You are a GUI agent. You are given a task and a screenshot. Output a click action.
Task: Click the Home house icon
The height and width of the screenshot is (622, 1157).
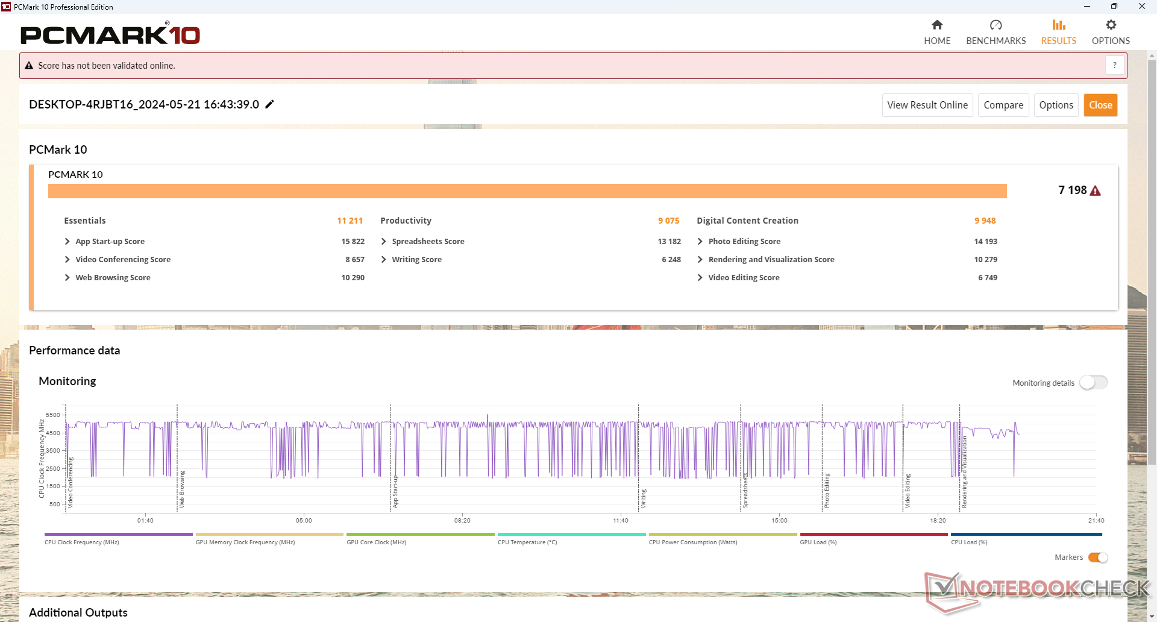(x=937, y=25)
